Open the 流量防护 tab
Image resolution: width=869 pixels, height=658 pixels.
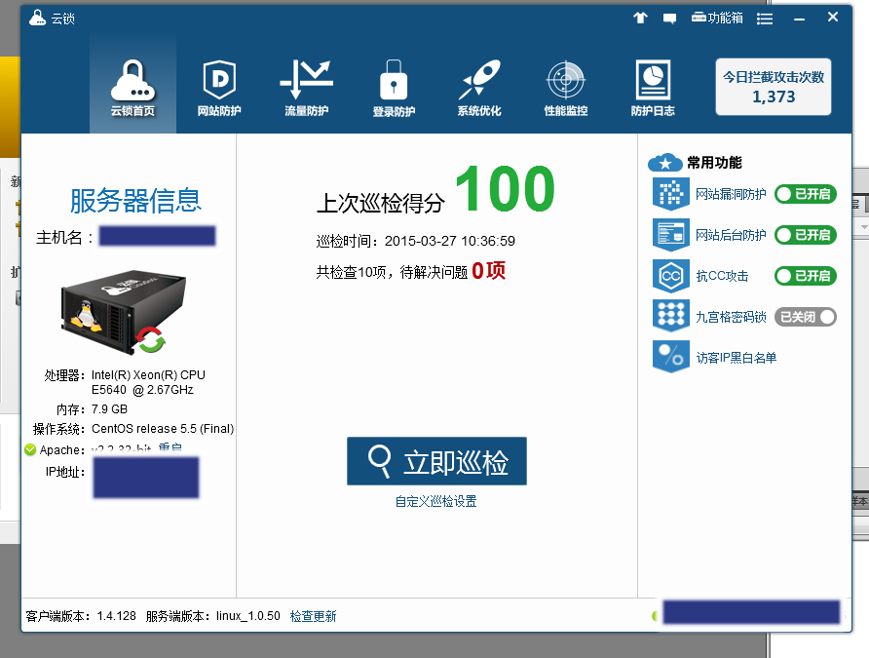pyautogui.click(x=307, y=88)
